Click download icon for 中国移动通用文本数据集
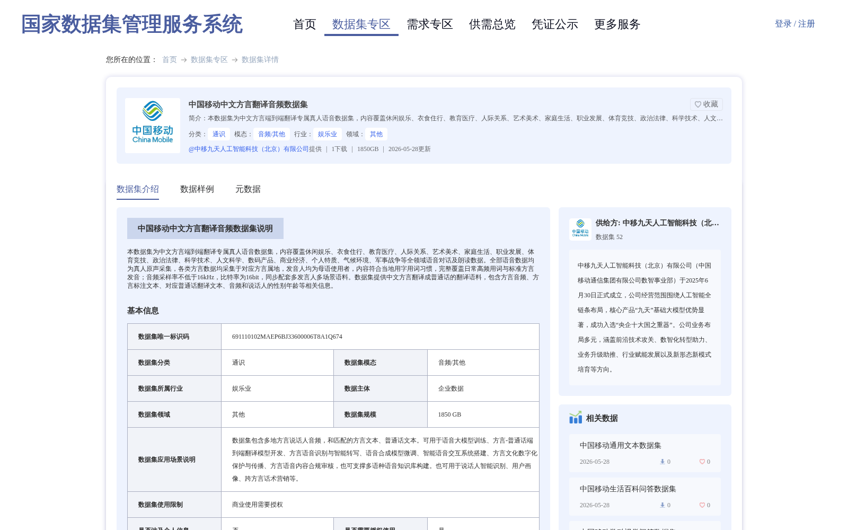The width and height of the screenshot is (848, 530). 662,462
